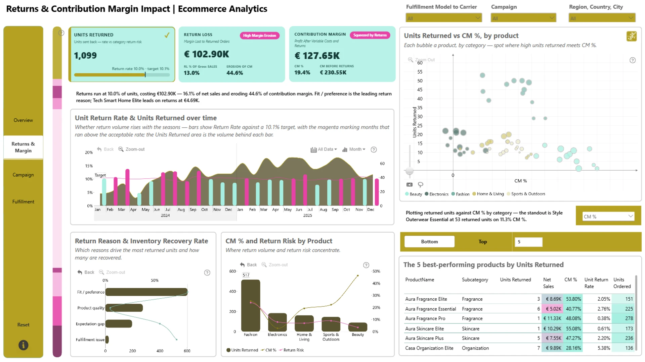
Task: Switch to the Fulfillment page
Action: click(x=23, y=202)
